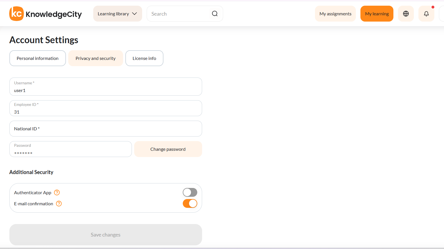Go to My learning
Image resolution: width=444 pixels, height=249 pixels.
pos(377,14)
